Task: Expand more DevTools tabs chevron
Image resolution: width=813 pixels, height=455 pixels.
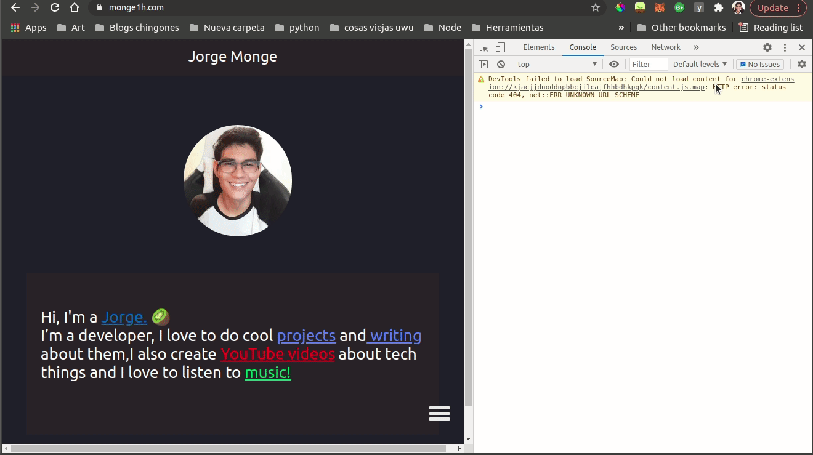Action: pos(696,47)
